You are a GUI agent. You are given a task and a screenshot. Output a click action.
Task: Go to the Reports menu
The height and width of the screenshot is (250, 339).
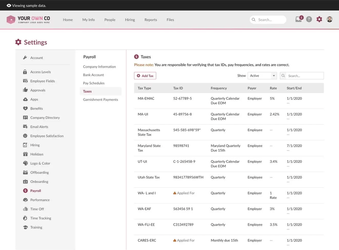tap(151, 20)
